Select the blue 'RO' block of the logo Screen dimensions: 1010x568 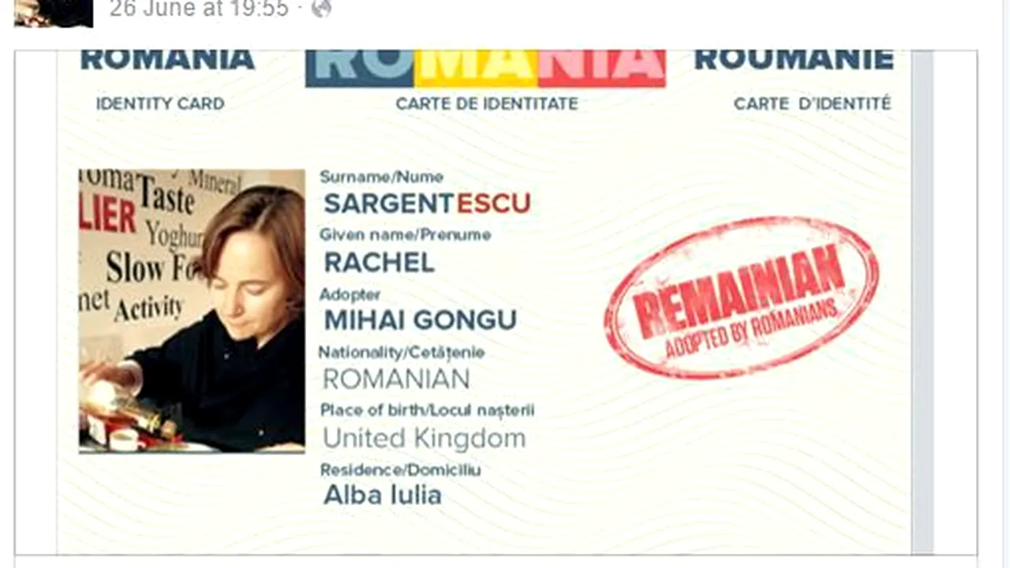point(360,68)
